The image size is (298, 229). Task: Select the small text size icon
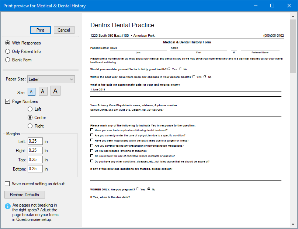coord(31,92)
